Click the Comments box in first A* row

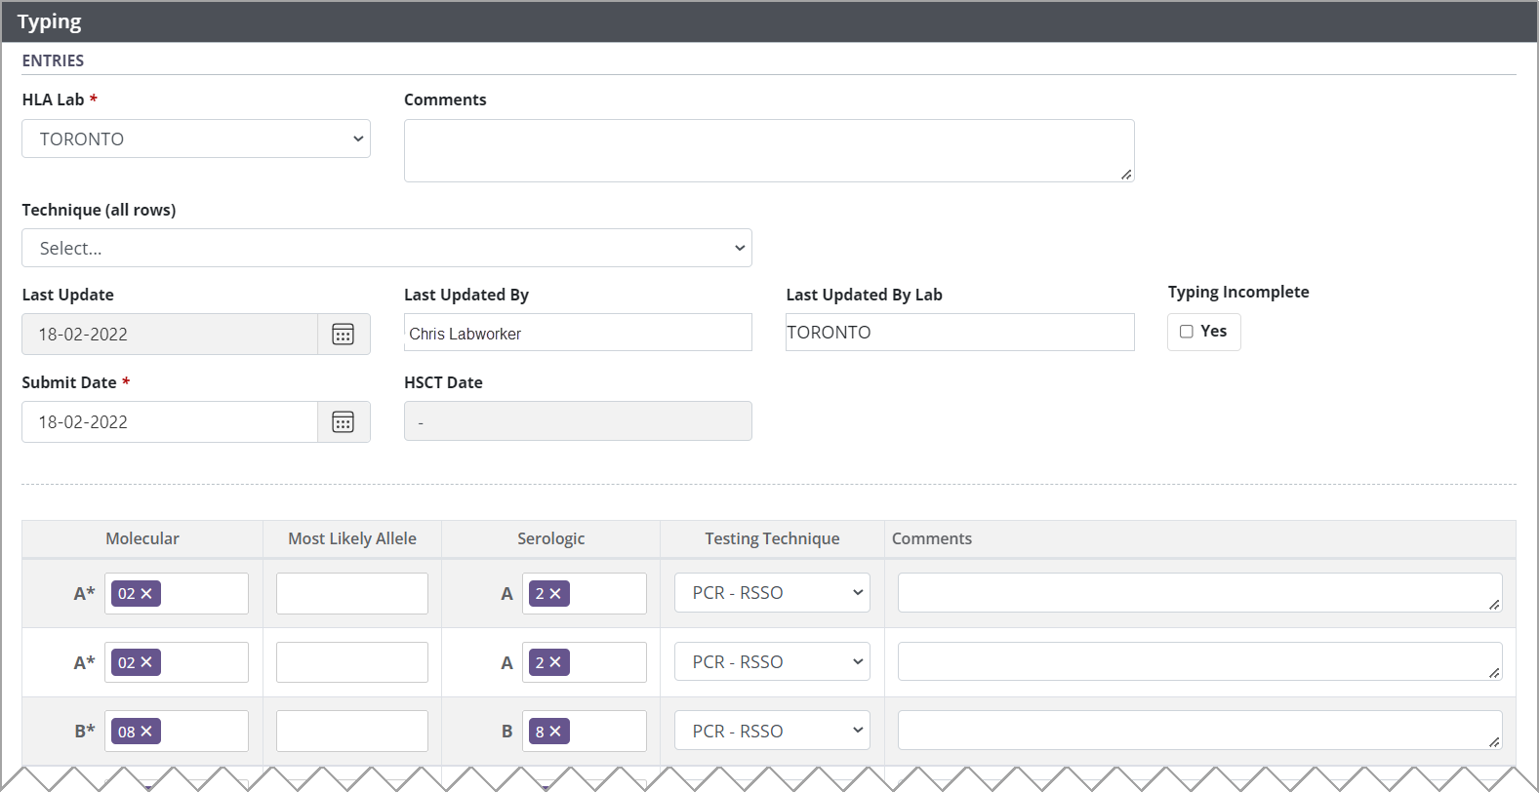1200,593
